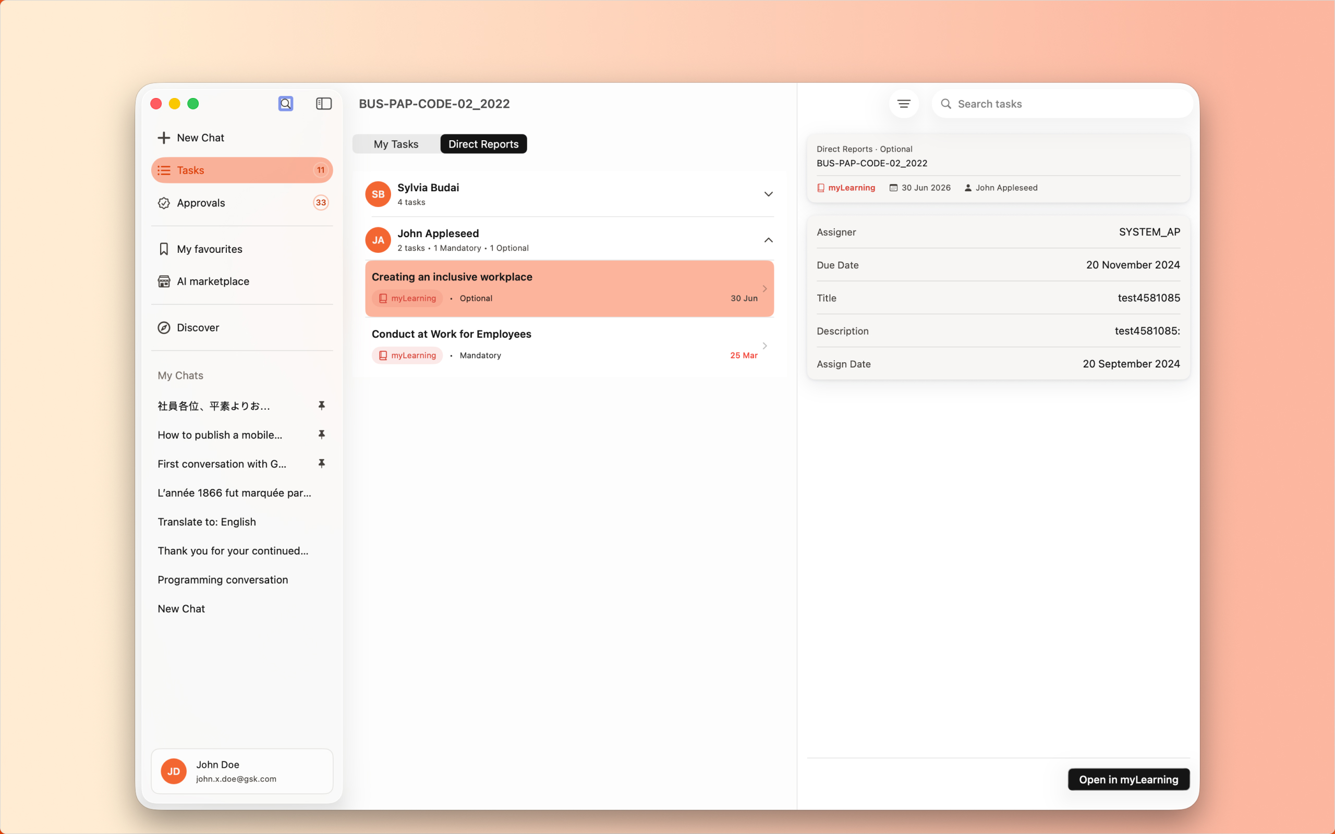Open Approvals in the sidebar
This screenshot has height=834, width=1335.
click(x=241, y=203)
